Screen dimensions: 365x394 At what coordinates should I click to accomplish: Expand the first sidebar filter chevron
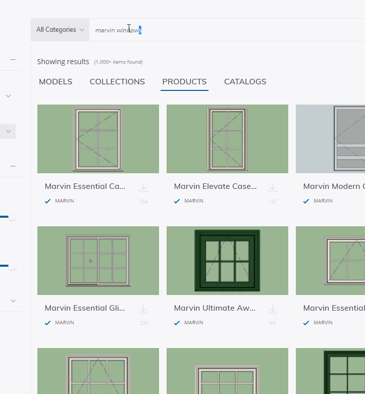(x=8, y=96)
